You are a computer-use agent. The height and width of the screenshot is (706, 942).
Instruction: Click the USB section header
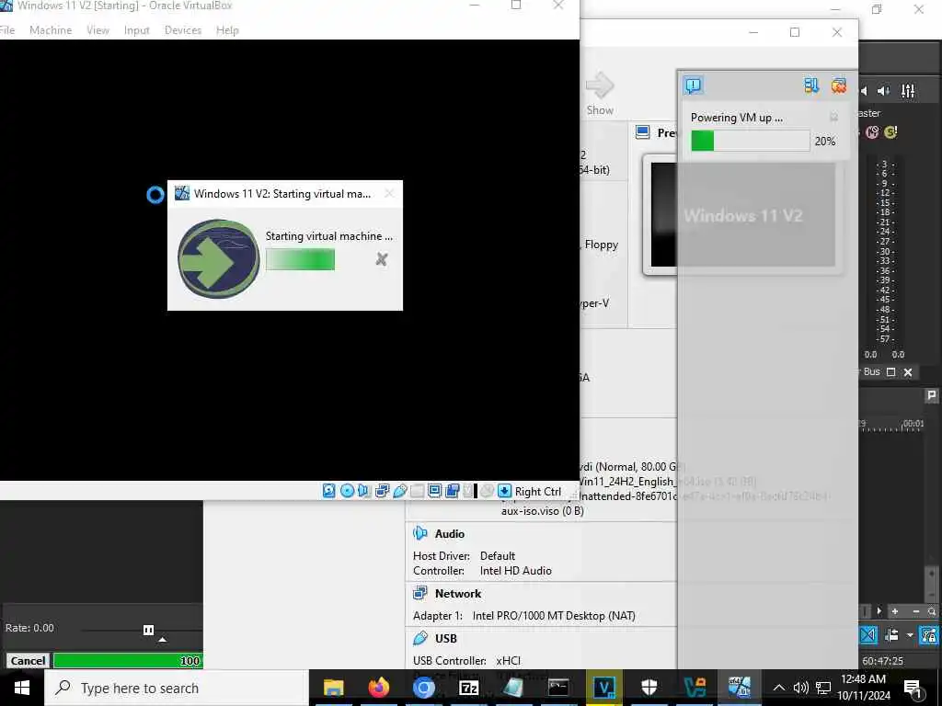[x=446, y=638]
